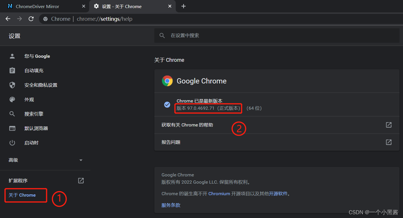Image resolution: width=403 pixels, height=218 pixels.
Task: Click the Google Chrome logo
Action: (167, 81)
